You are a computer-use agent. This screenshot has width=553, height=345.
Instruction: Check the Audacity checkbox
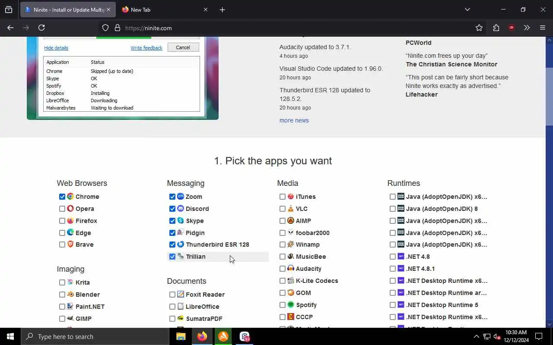click(x=283, y=269)
